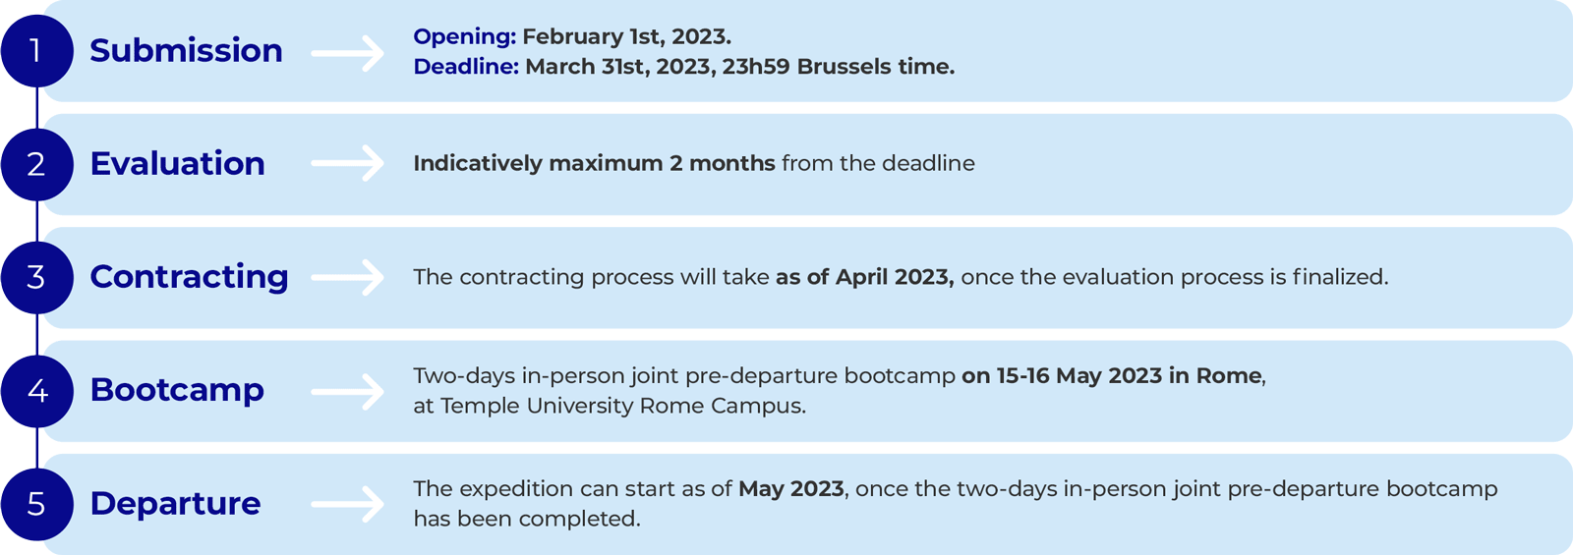Screen dimensions: 1573x555
Task: Click the arrow next to Submission
Action: point(348,53)
